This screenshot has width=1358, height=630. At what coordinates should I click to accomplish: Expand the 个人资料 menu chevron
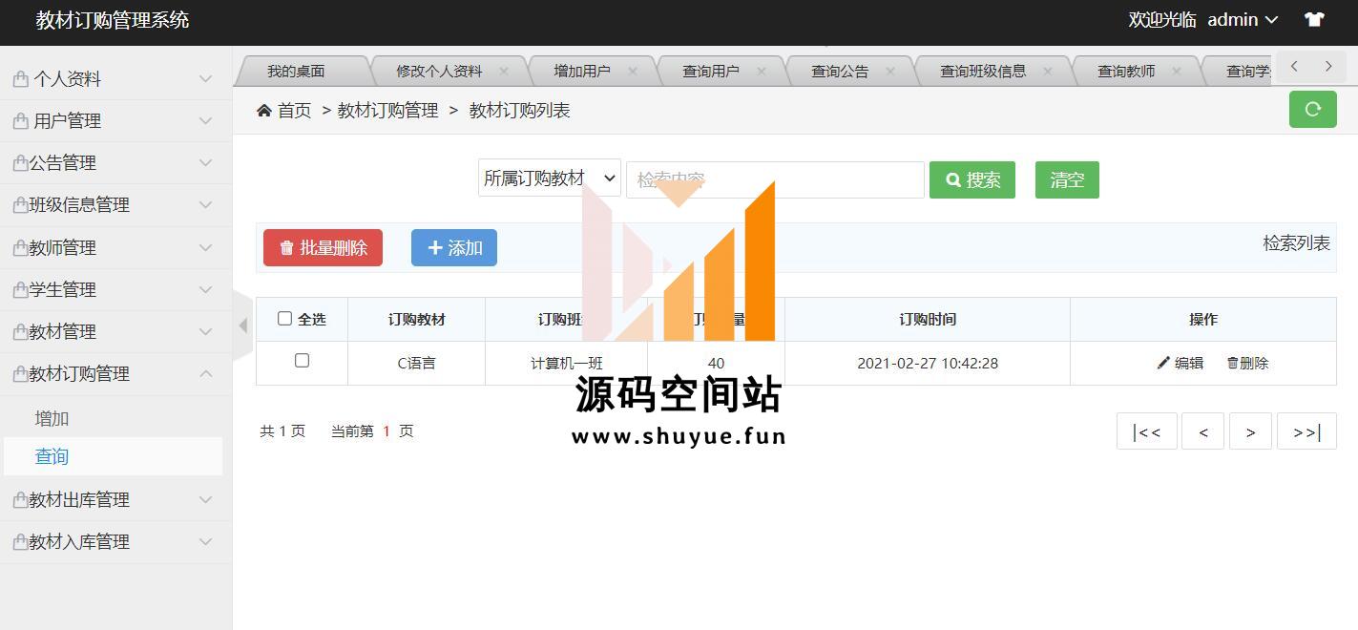click(x=205, y=79)
